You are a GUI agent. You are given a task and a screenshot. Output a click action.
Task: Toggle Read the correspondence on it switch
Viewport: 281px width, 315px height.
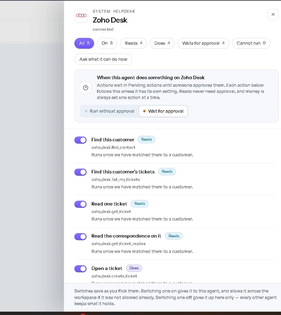click(80, 237)
